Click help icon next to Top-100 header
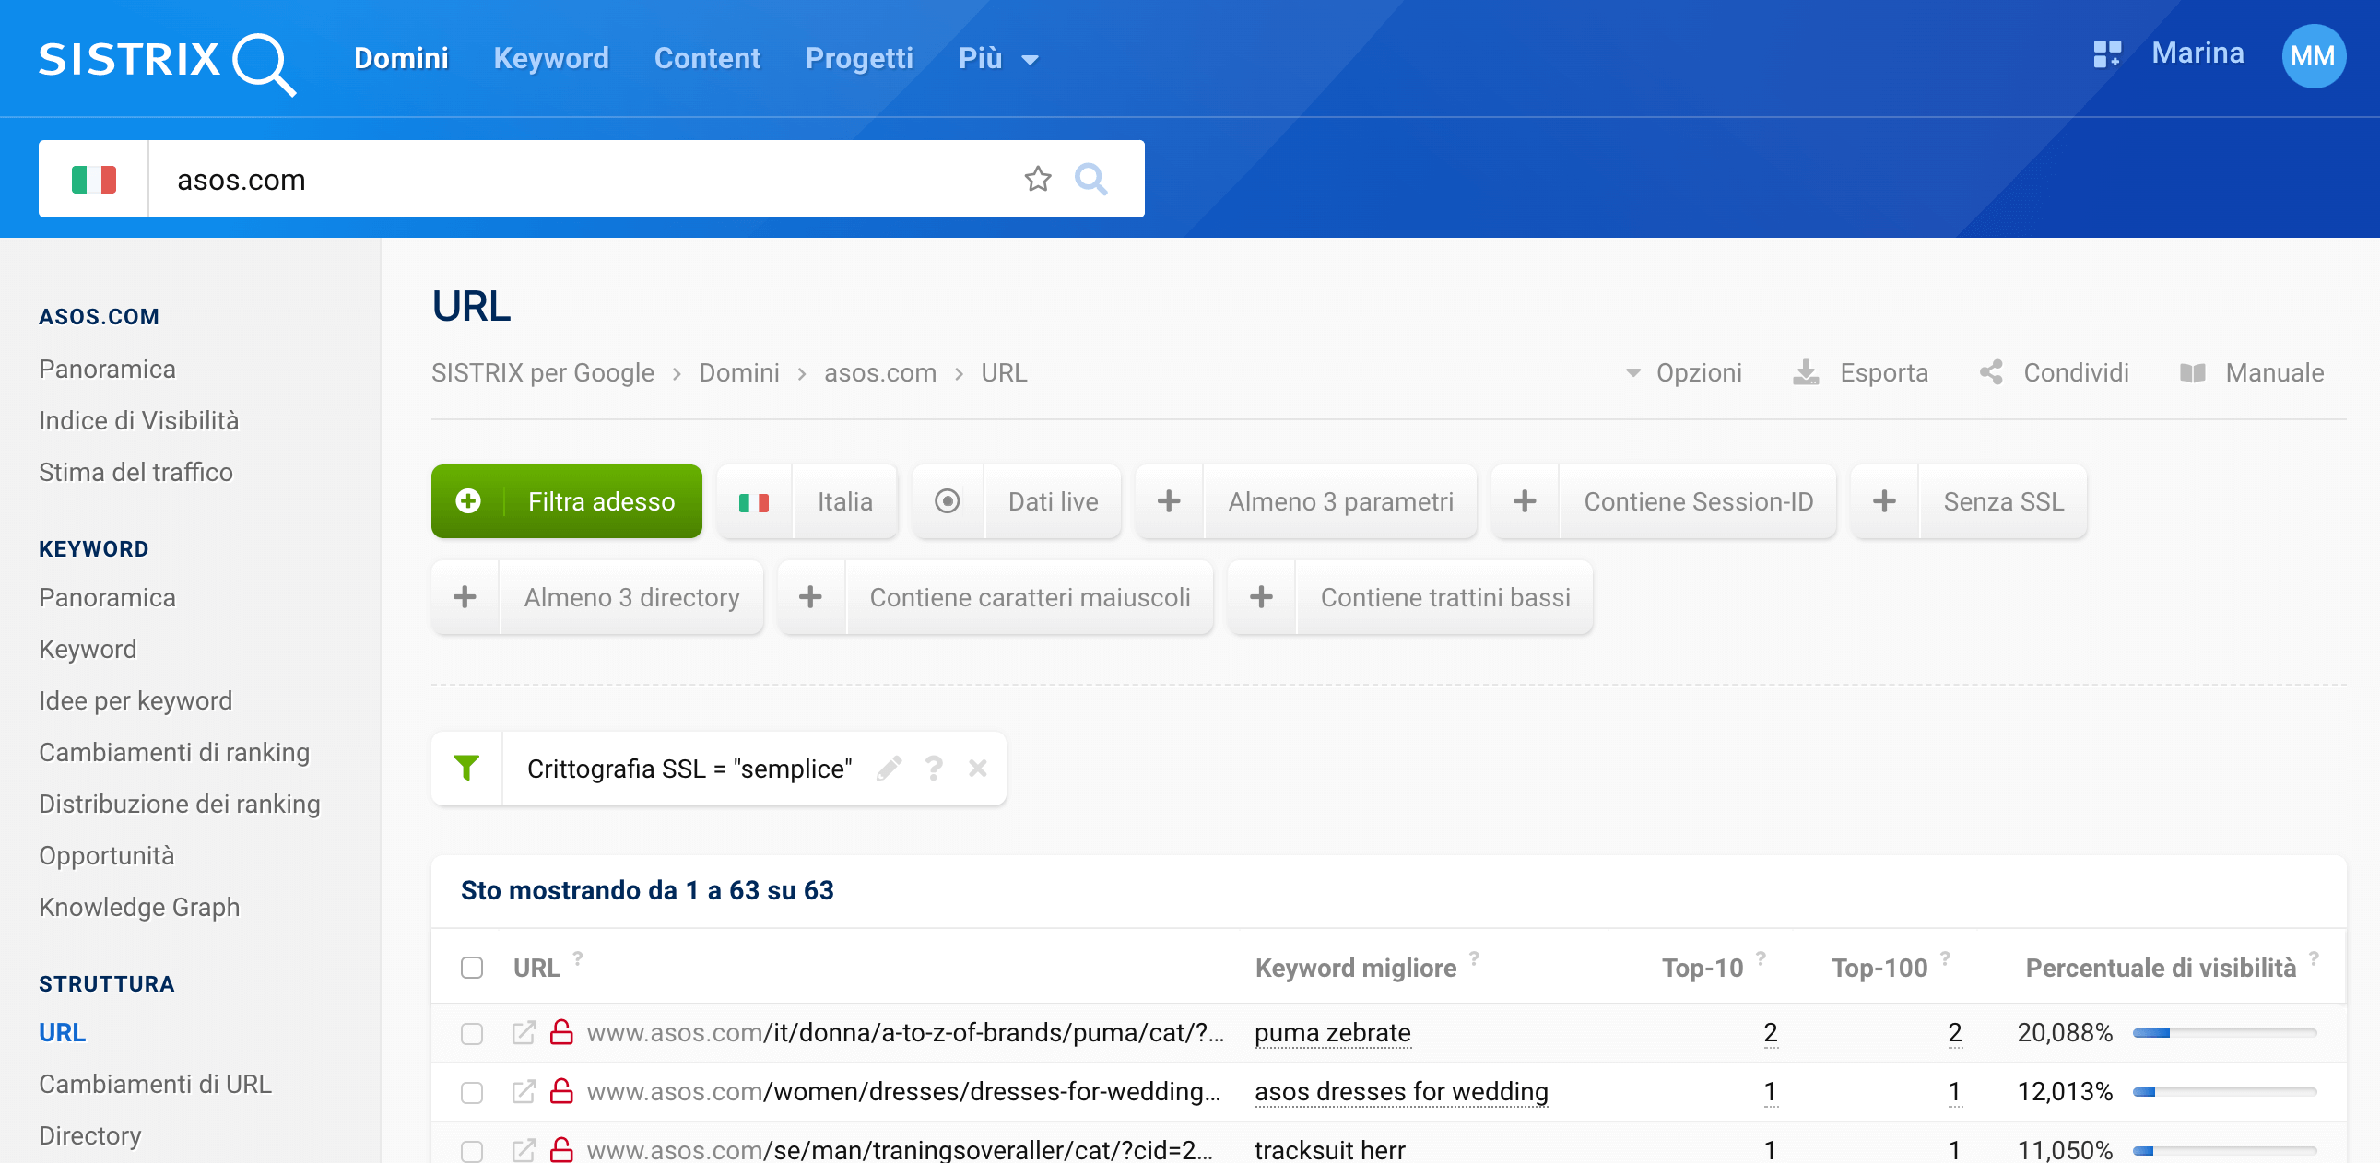This screenshot has height=1163, width=2380. click(1945, 957)
